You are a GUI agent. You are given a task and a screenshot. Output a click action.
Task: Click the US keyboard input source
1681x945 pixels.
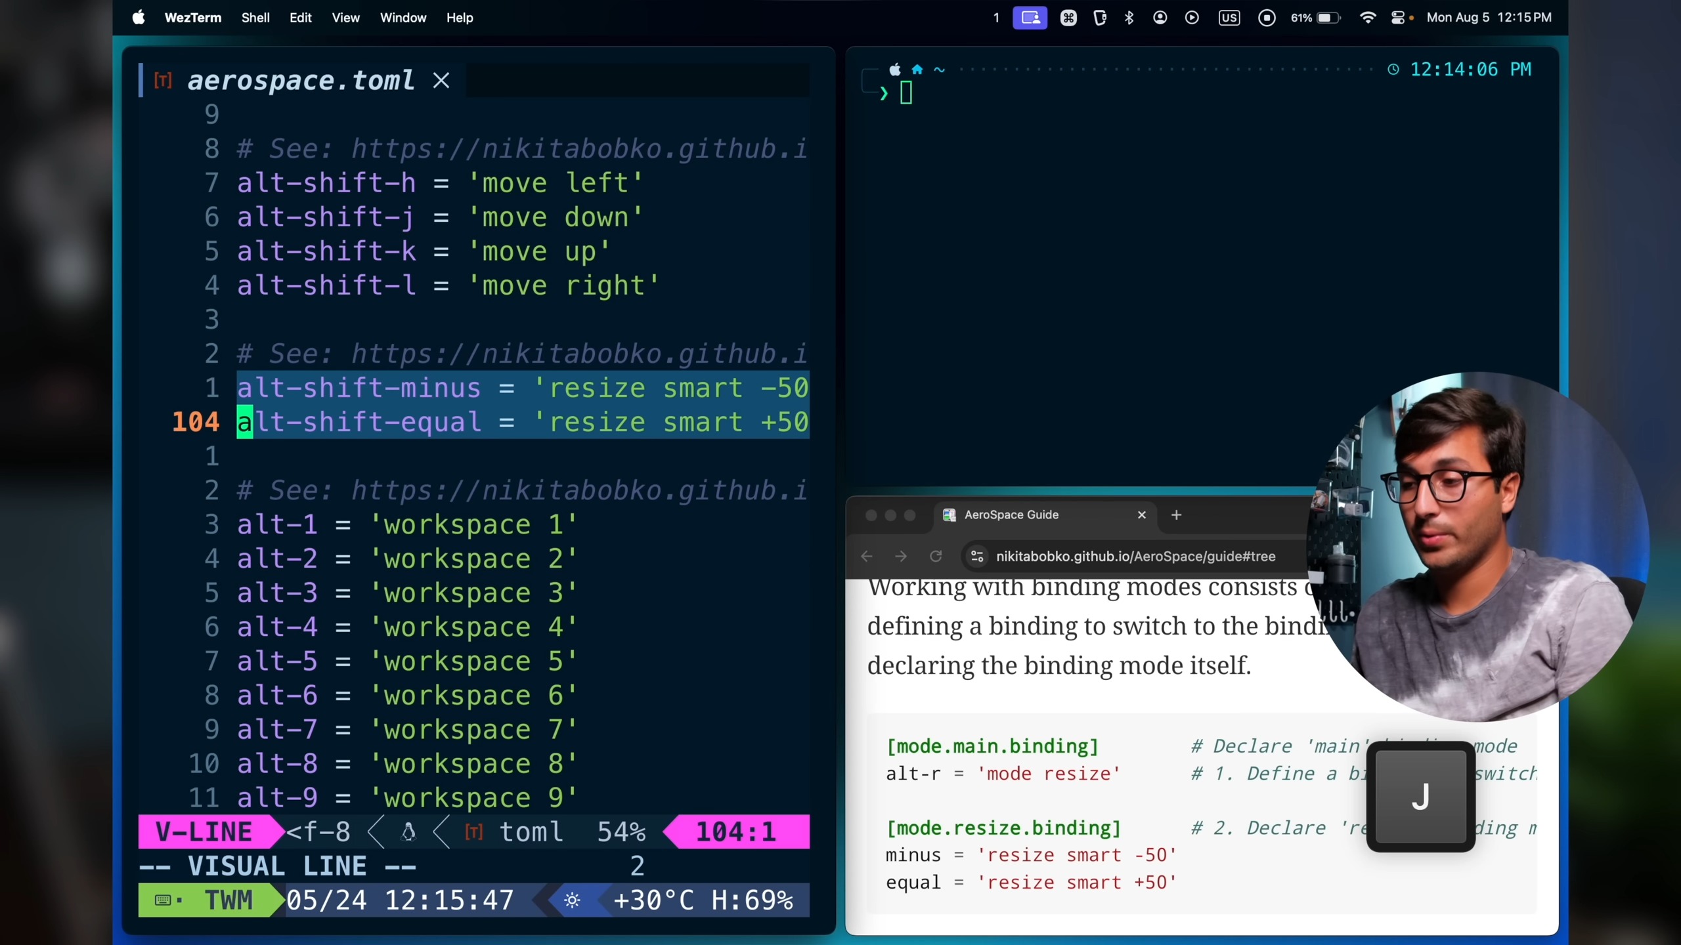pyautogui.click(x=1229, y=18)
